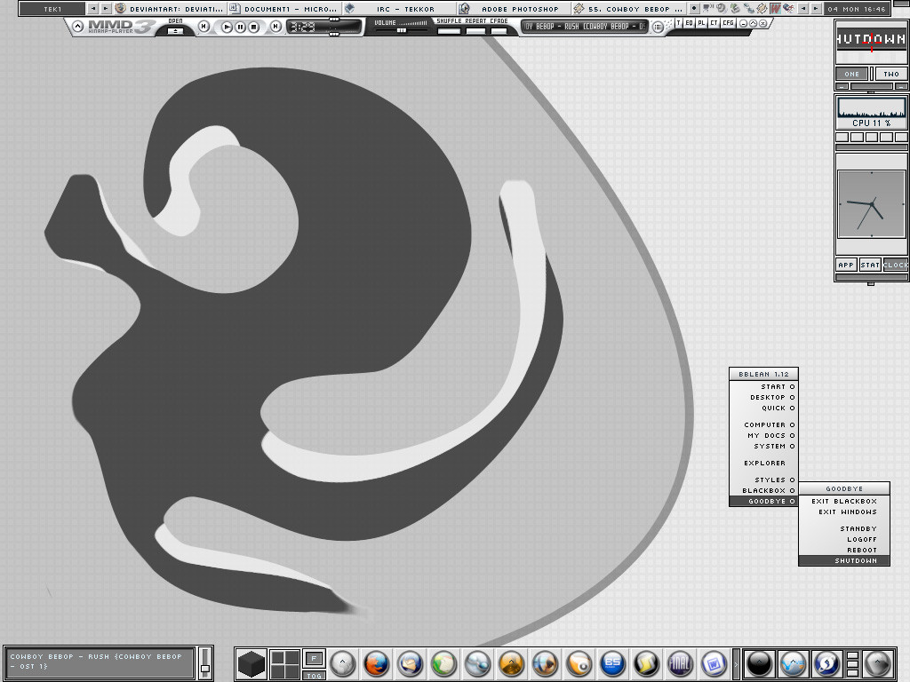The height and width of the screenshot is (682, 910).
Task: Select Logoff from Goodbye menu
Action: click(x=844, y=539)
